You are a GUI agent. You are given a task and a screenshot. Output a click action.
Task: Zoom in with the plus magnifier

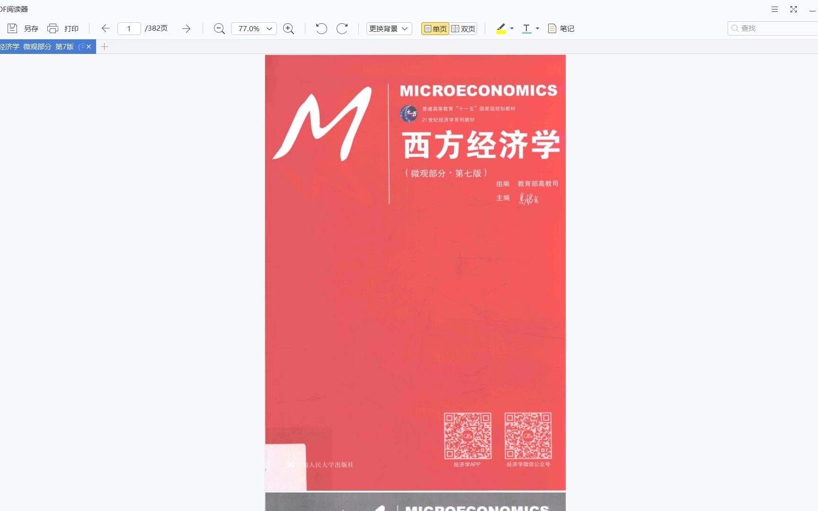(288, 29)
